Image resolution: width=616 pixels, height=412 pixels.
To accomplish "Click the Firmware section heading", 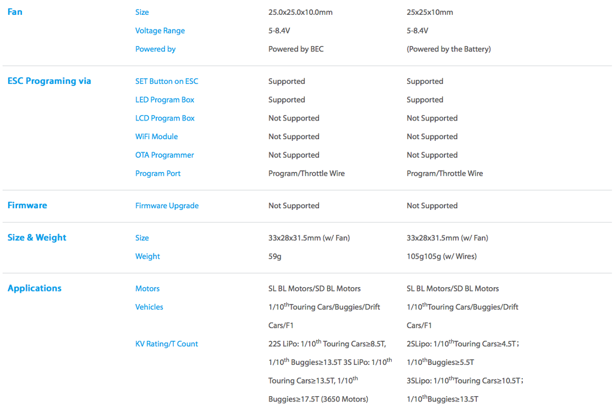I will tap(27, 205).
